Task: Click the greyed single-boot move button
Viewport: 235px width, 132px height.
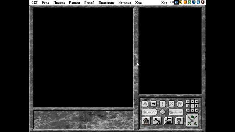Action: coord(145,104)
